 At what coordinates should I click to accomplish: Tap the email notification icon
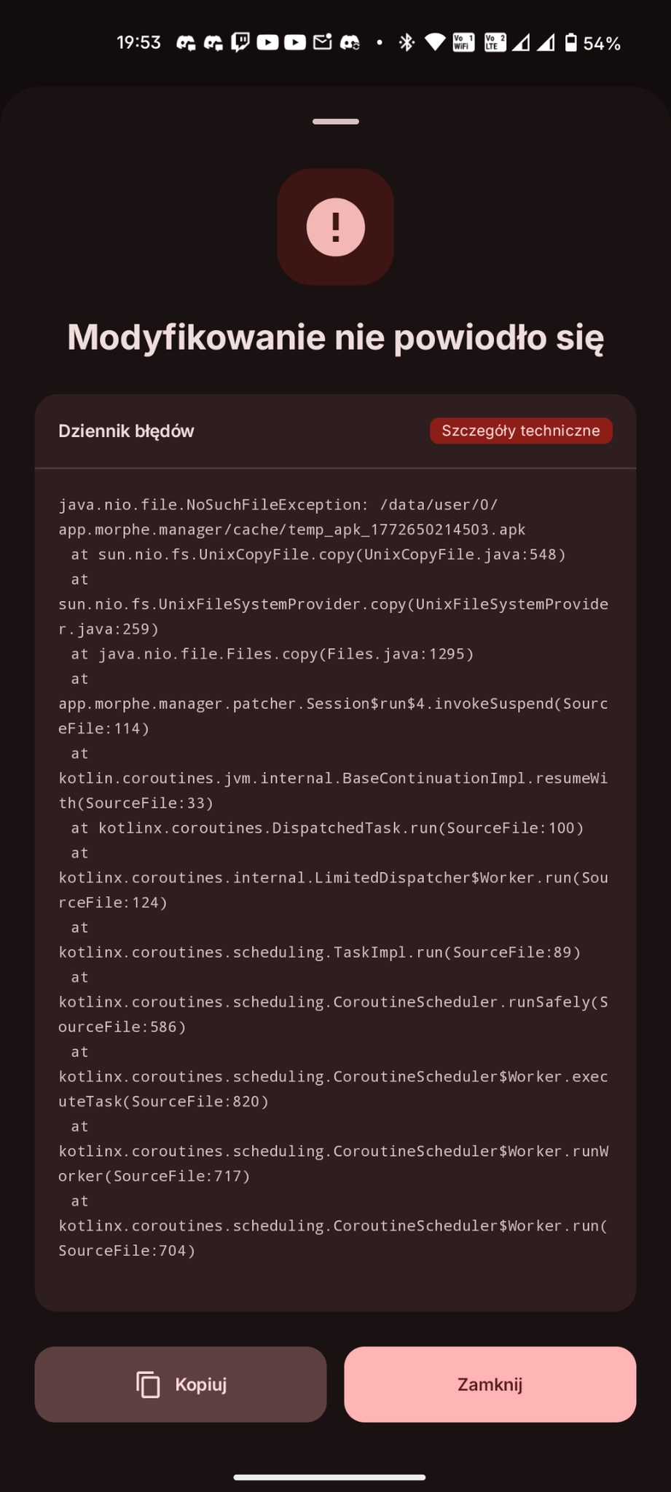coord(322,43)
